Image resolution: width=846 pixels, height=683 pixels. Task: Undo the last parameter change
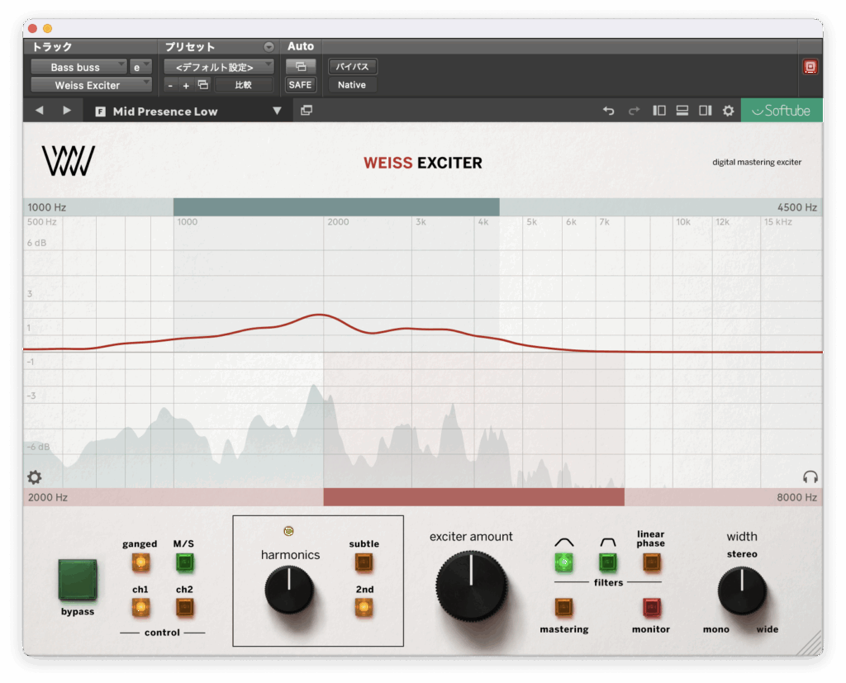[609, 111]
